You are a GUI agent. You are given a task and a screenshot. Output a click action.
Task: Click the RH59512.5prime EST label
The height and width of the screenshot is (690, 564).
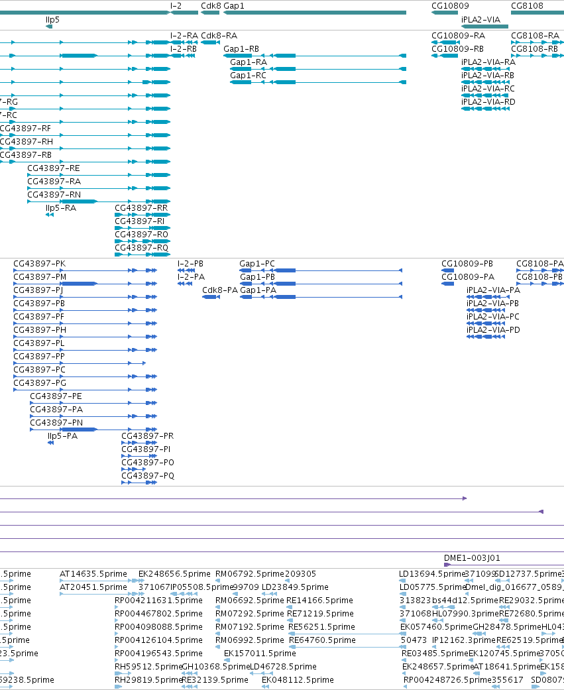tap(148, 666)
